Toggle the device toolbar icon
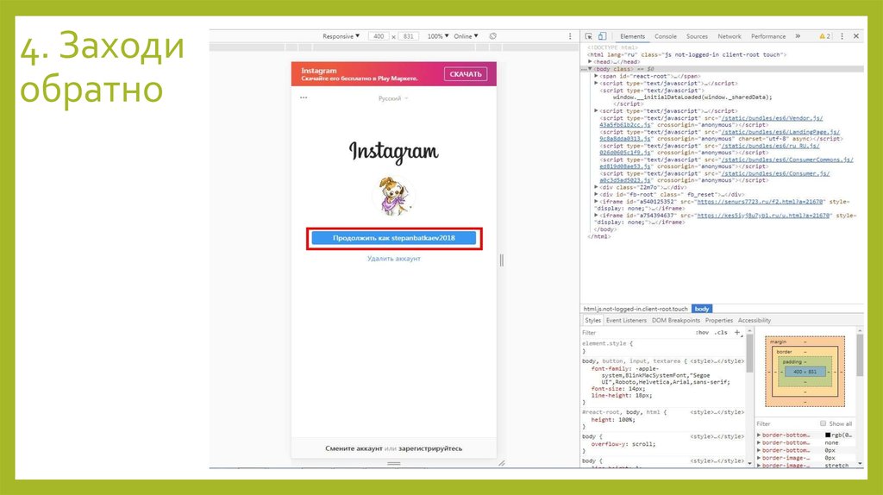The width and height of the screenshot is (883, 495). pyautogui.click(x=602, y=36)
